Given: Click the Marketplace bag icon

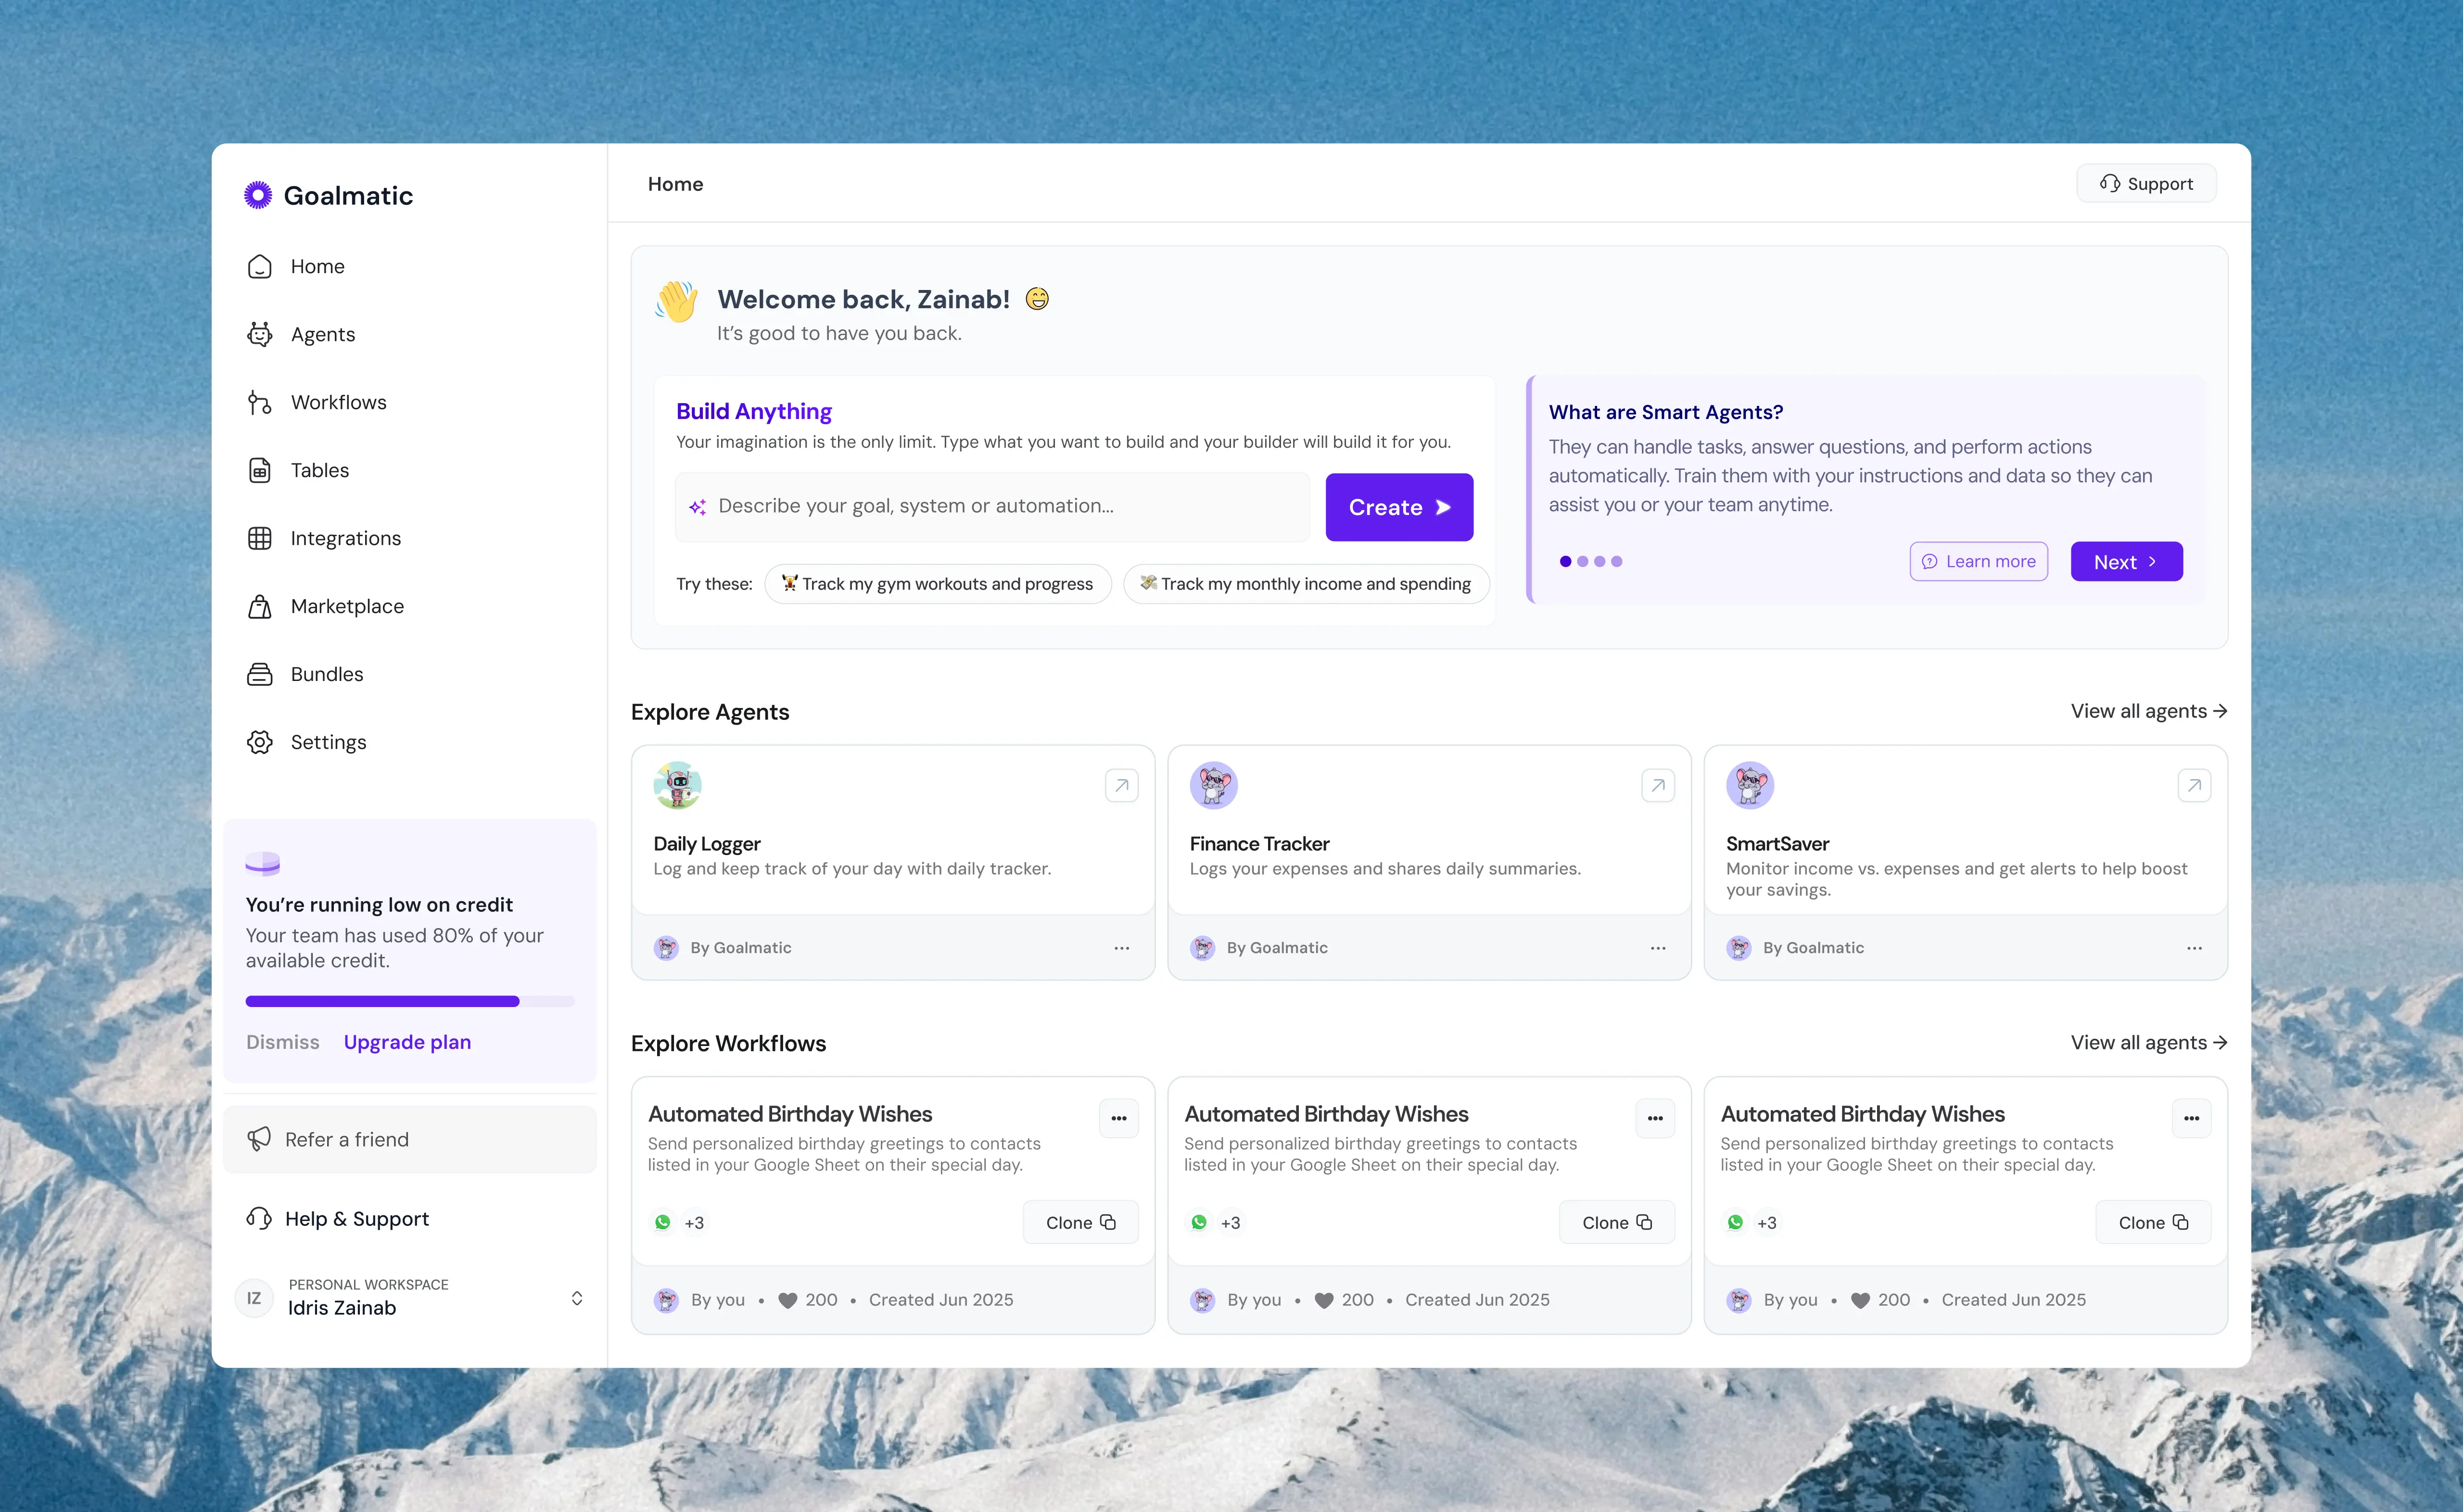Looking at the screenshot, I should click(x=259, y=606).
